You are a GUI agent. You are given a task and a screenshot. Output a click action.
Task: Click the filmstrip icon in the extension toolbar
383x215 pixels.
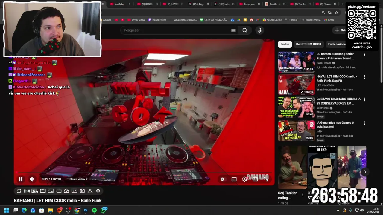59,191
